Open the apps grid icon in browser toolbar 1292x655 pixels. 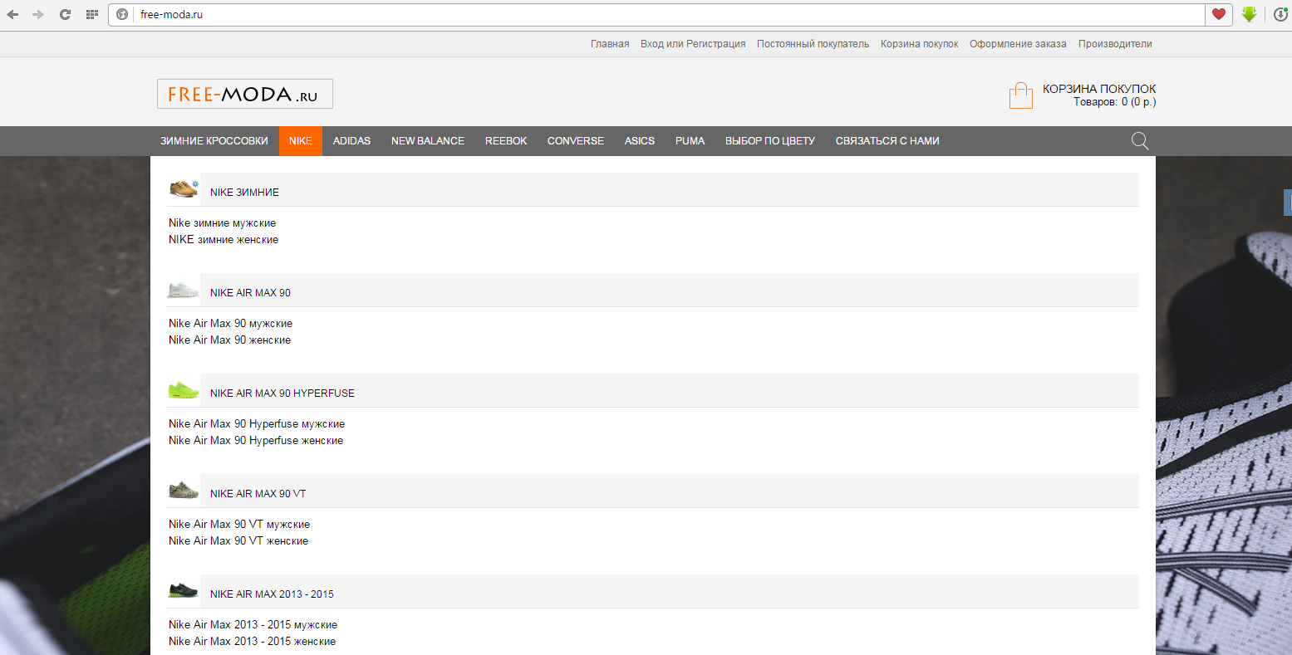(92, 14)
